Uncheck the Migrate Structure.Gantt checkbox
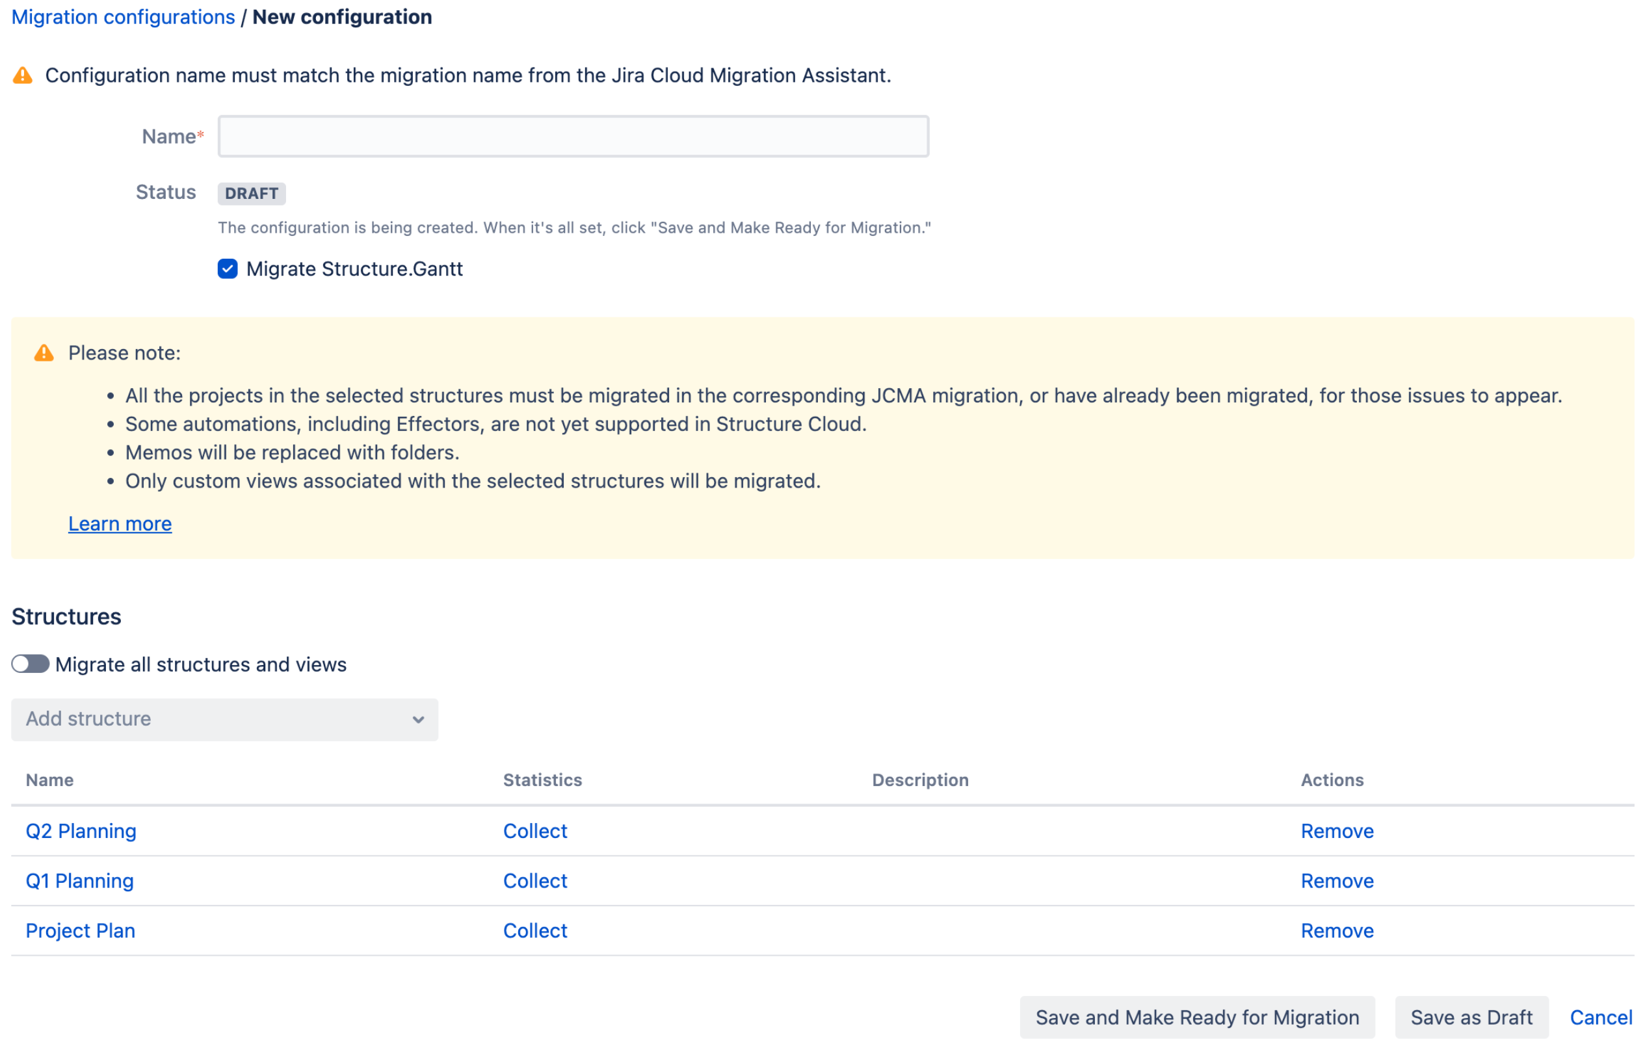Screen dimensions: 1645x1048 228,269
